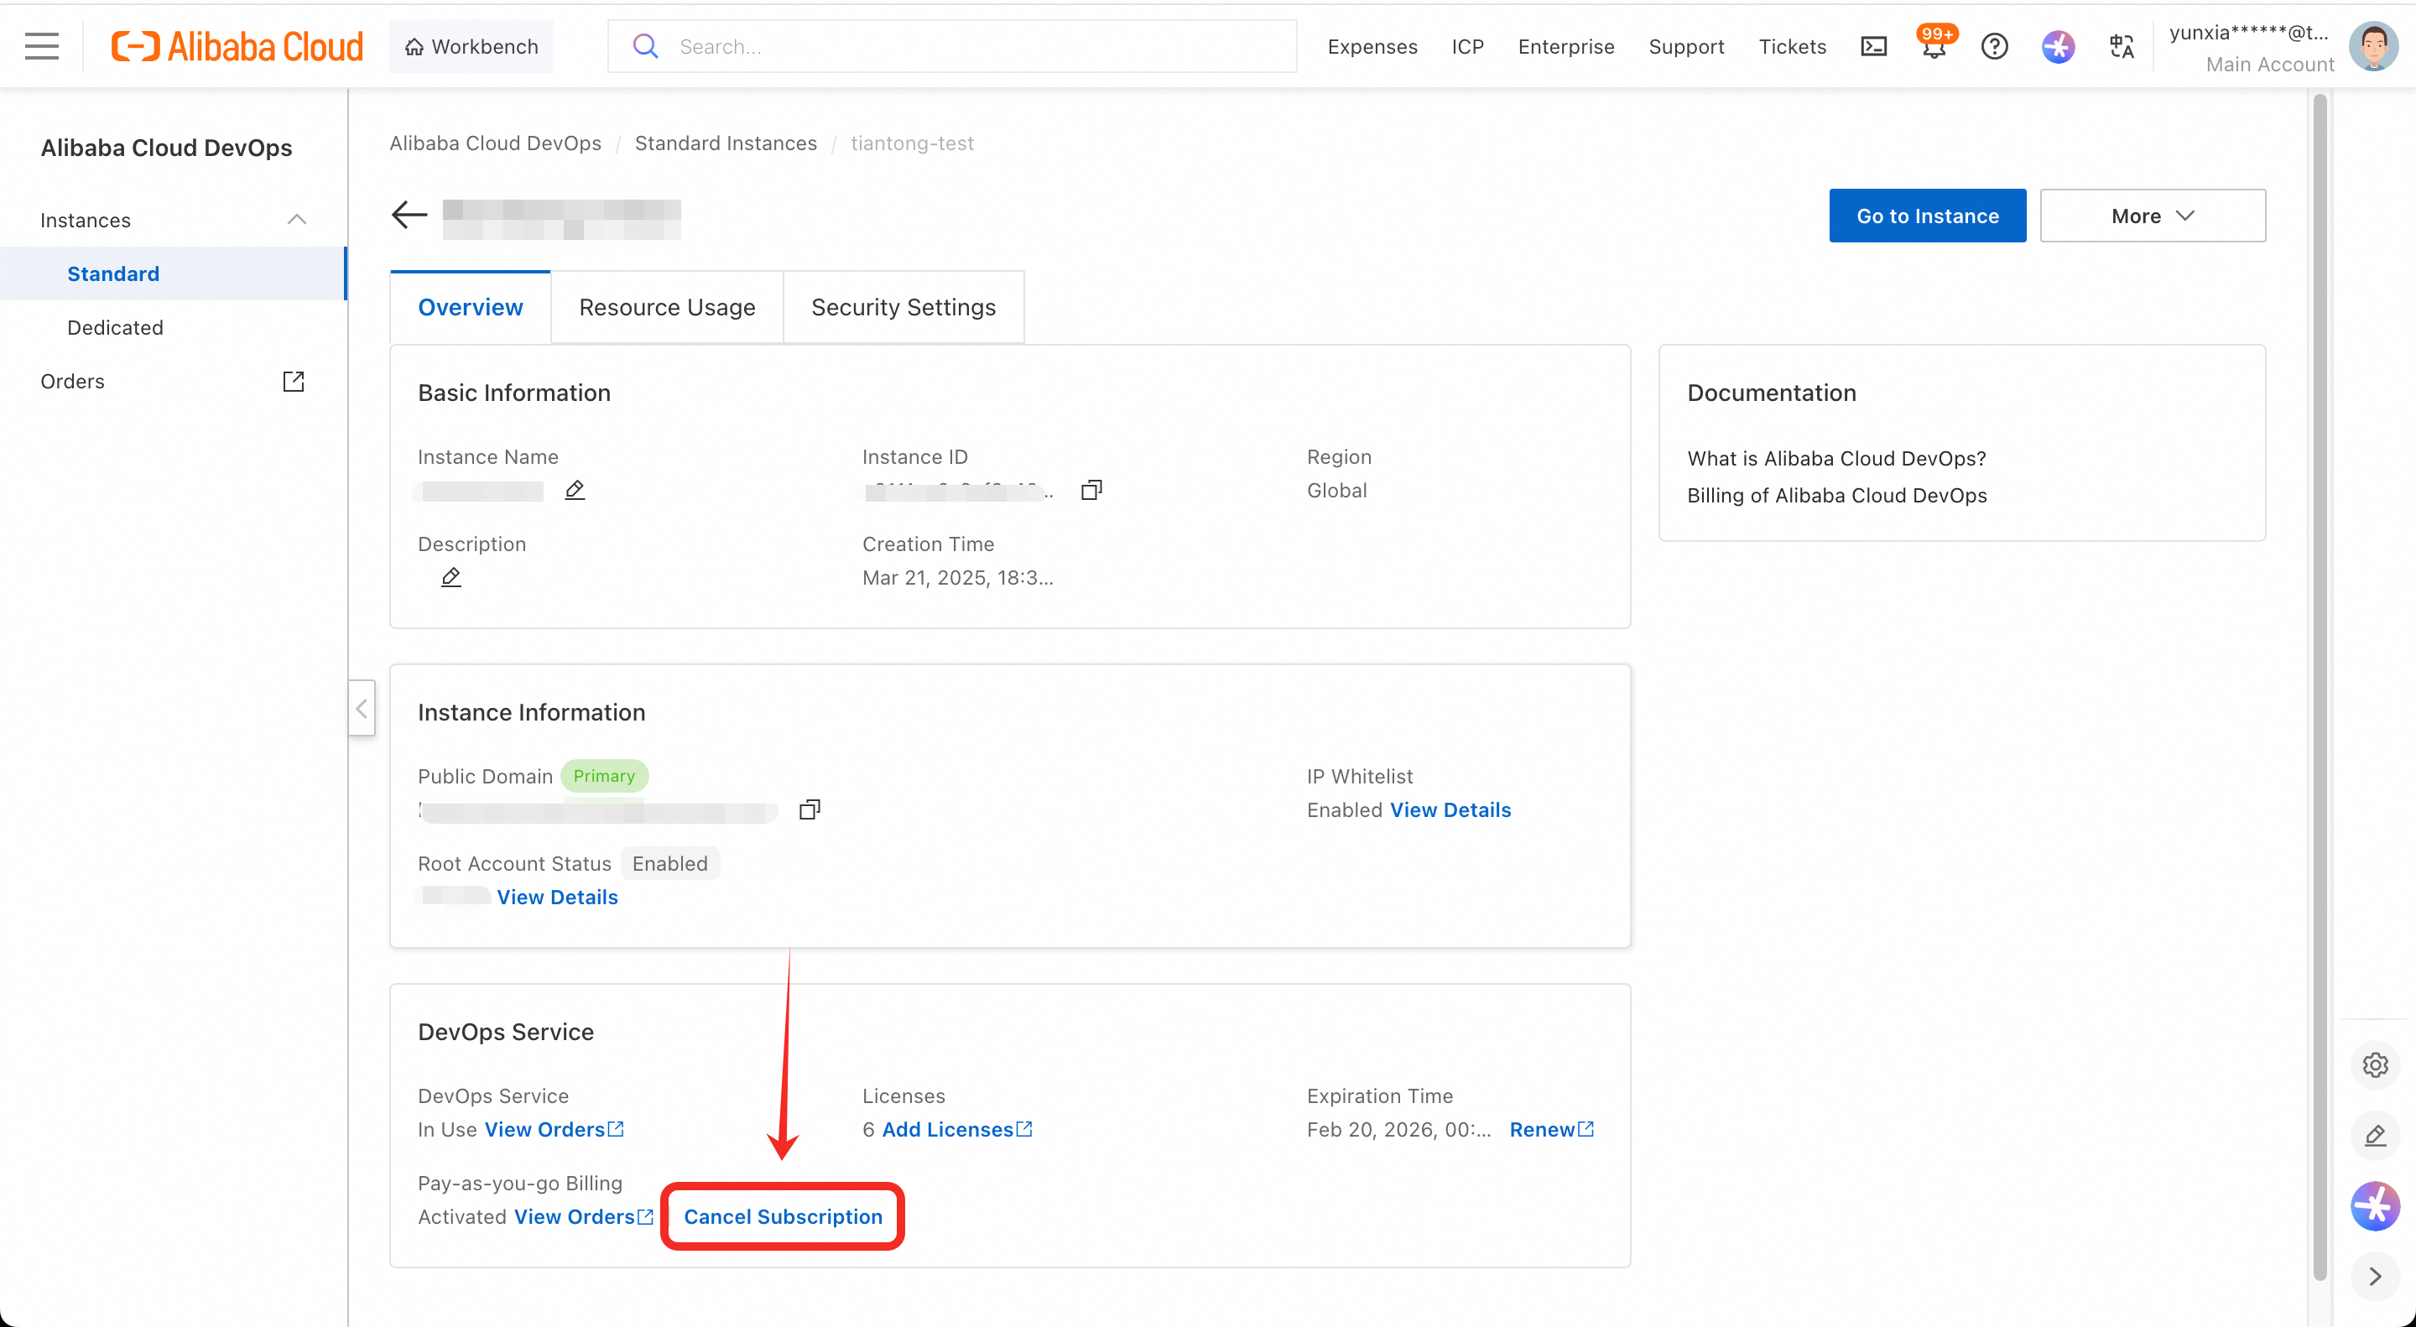The image size is (2416, 1327).
Task: Open the Cloud Shell terminal icon
Action: pos(1873,46)
